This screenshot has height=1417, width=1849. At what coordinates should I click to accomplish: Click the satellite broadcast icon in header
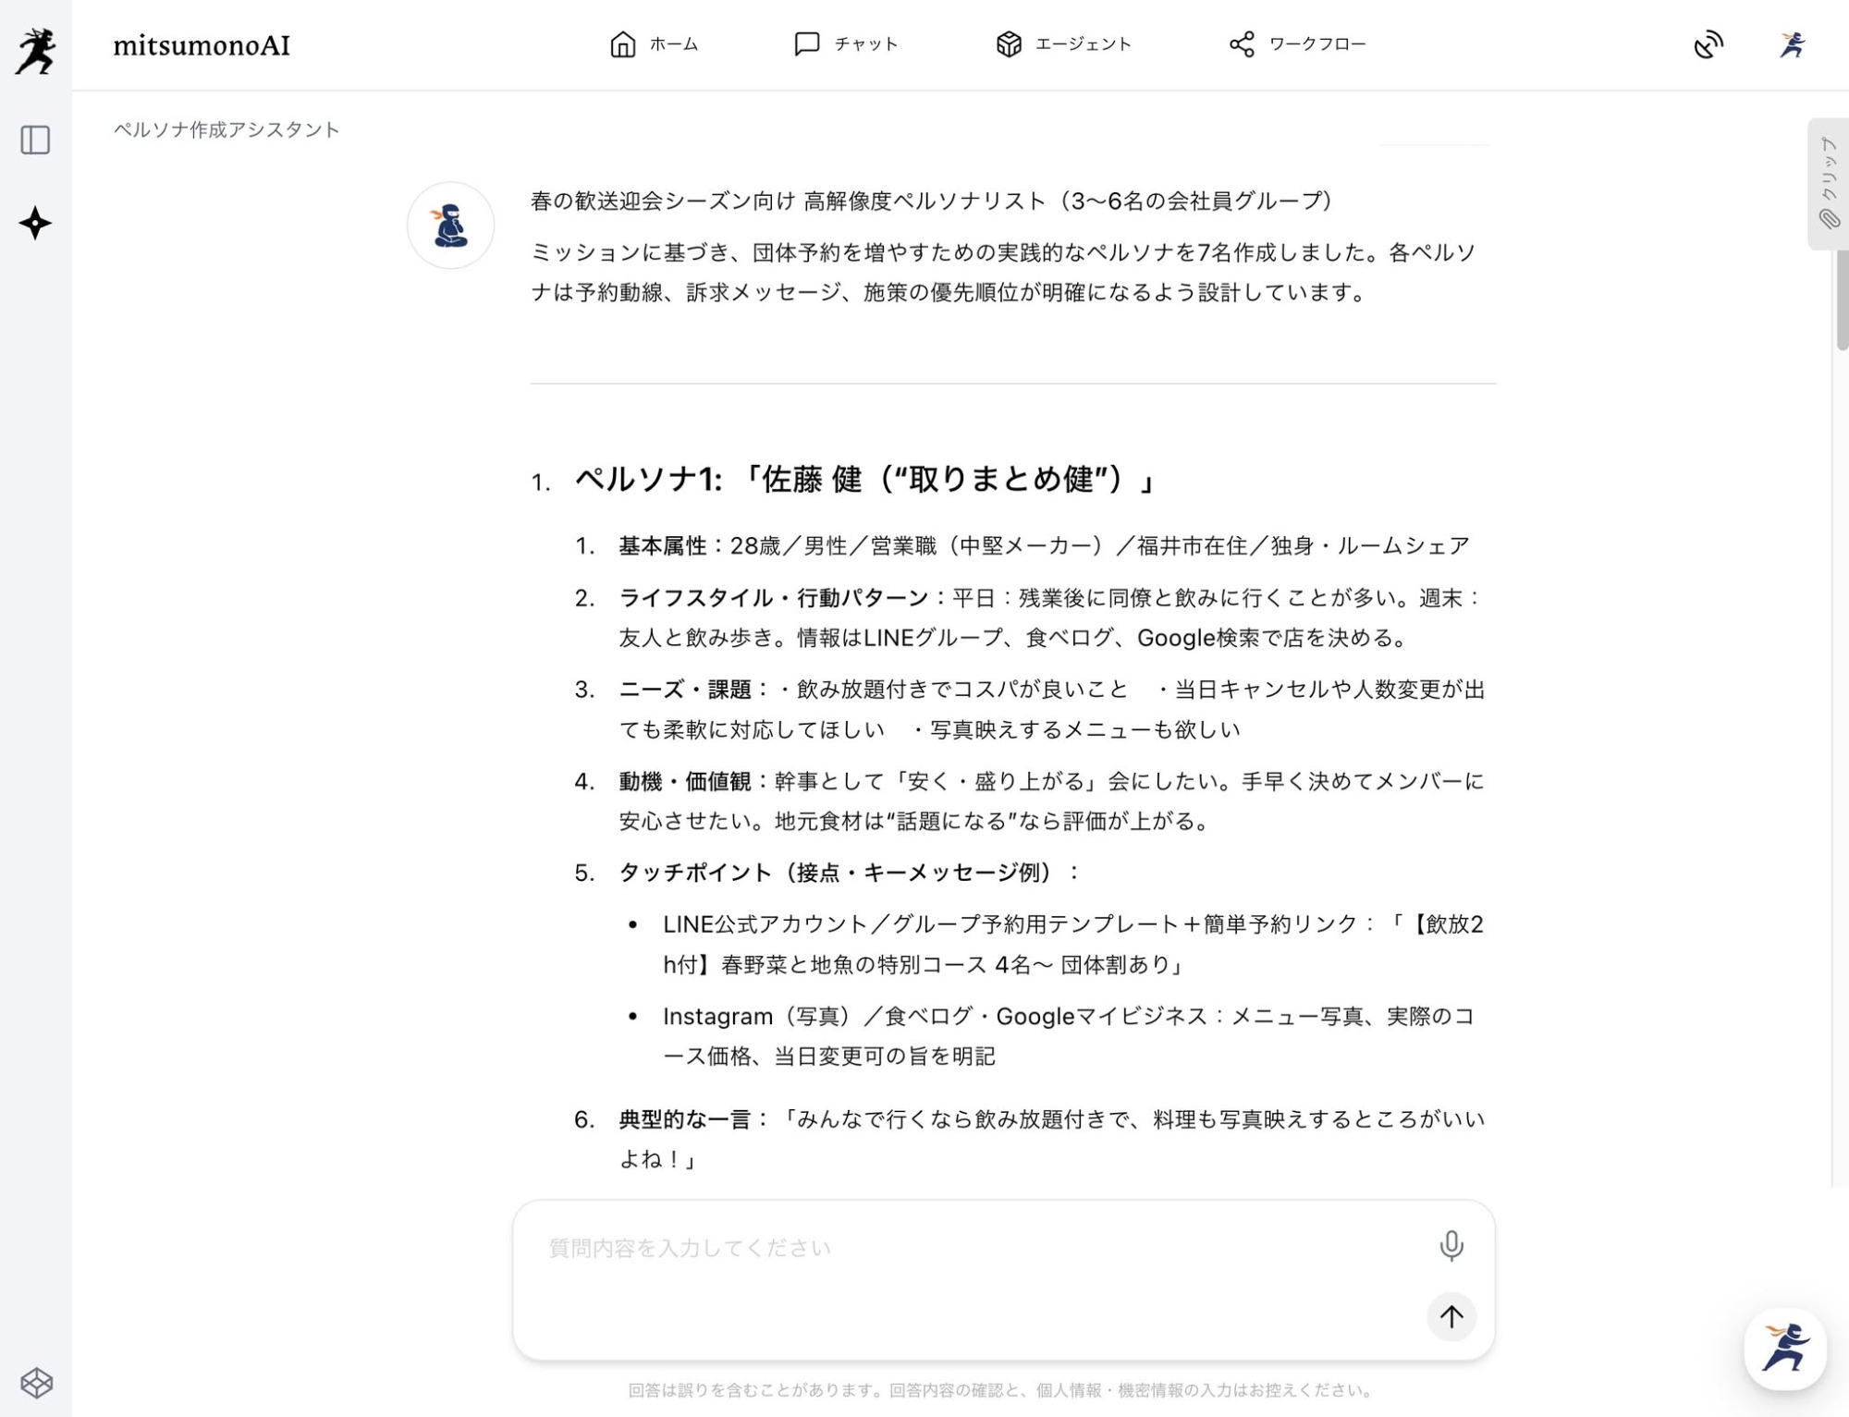pos(1708,44)
